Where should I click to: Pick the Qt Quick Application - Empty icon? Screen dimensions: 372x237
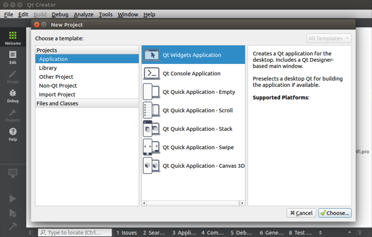(151, 92)
